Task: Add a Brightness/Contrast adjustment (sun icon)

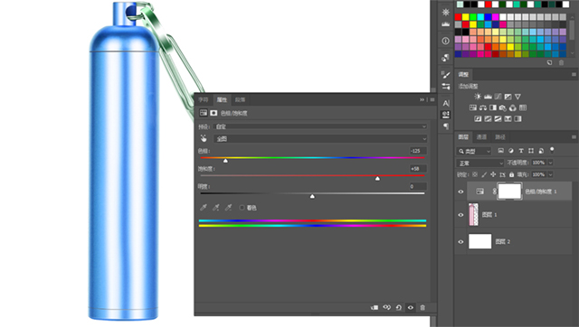Action: pyautogui.click(x=478, y=97)
